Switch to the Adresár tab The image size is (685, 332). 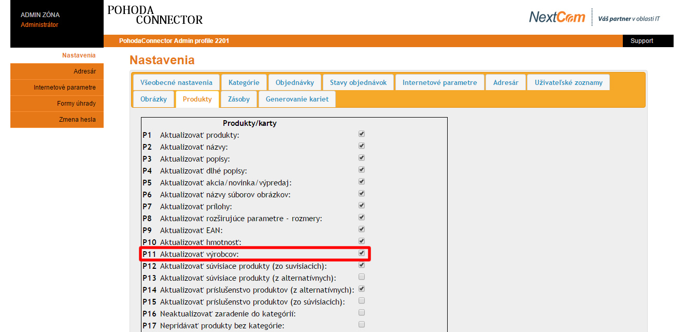coord(506,82)
